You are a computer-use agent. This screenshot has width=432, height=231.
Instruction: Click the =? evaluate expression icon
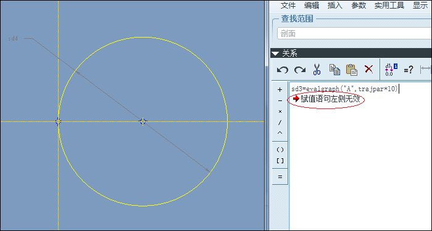pos(409,70)
